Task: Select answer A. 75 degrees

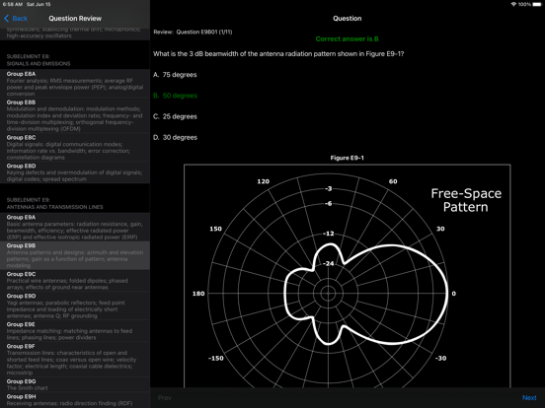Action: point(175,75)
